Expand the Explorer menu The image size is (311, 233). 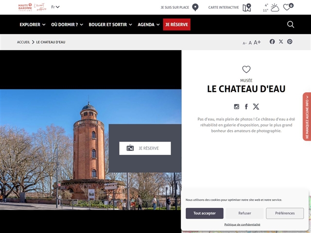coord(33,25)
